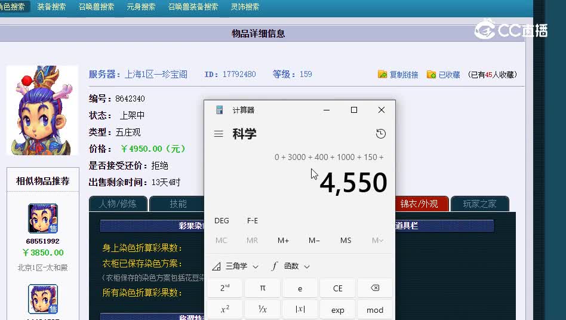Click the ￥3850.00 price text
The height and width of the screenshot is (320, 566).
[42, 253]
